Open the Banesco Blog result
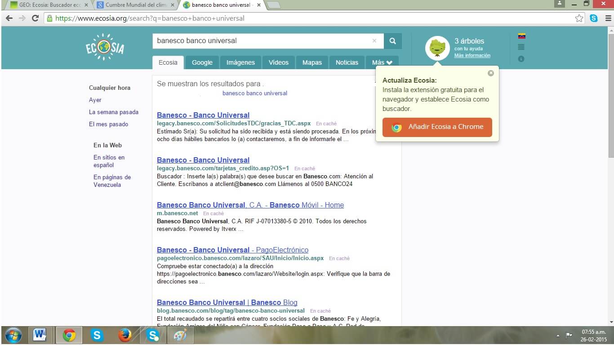This screenshot has width=614, height=345. click(227, 302)
